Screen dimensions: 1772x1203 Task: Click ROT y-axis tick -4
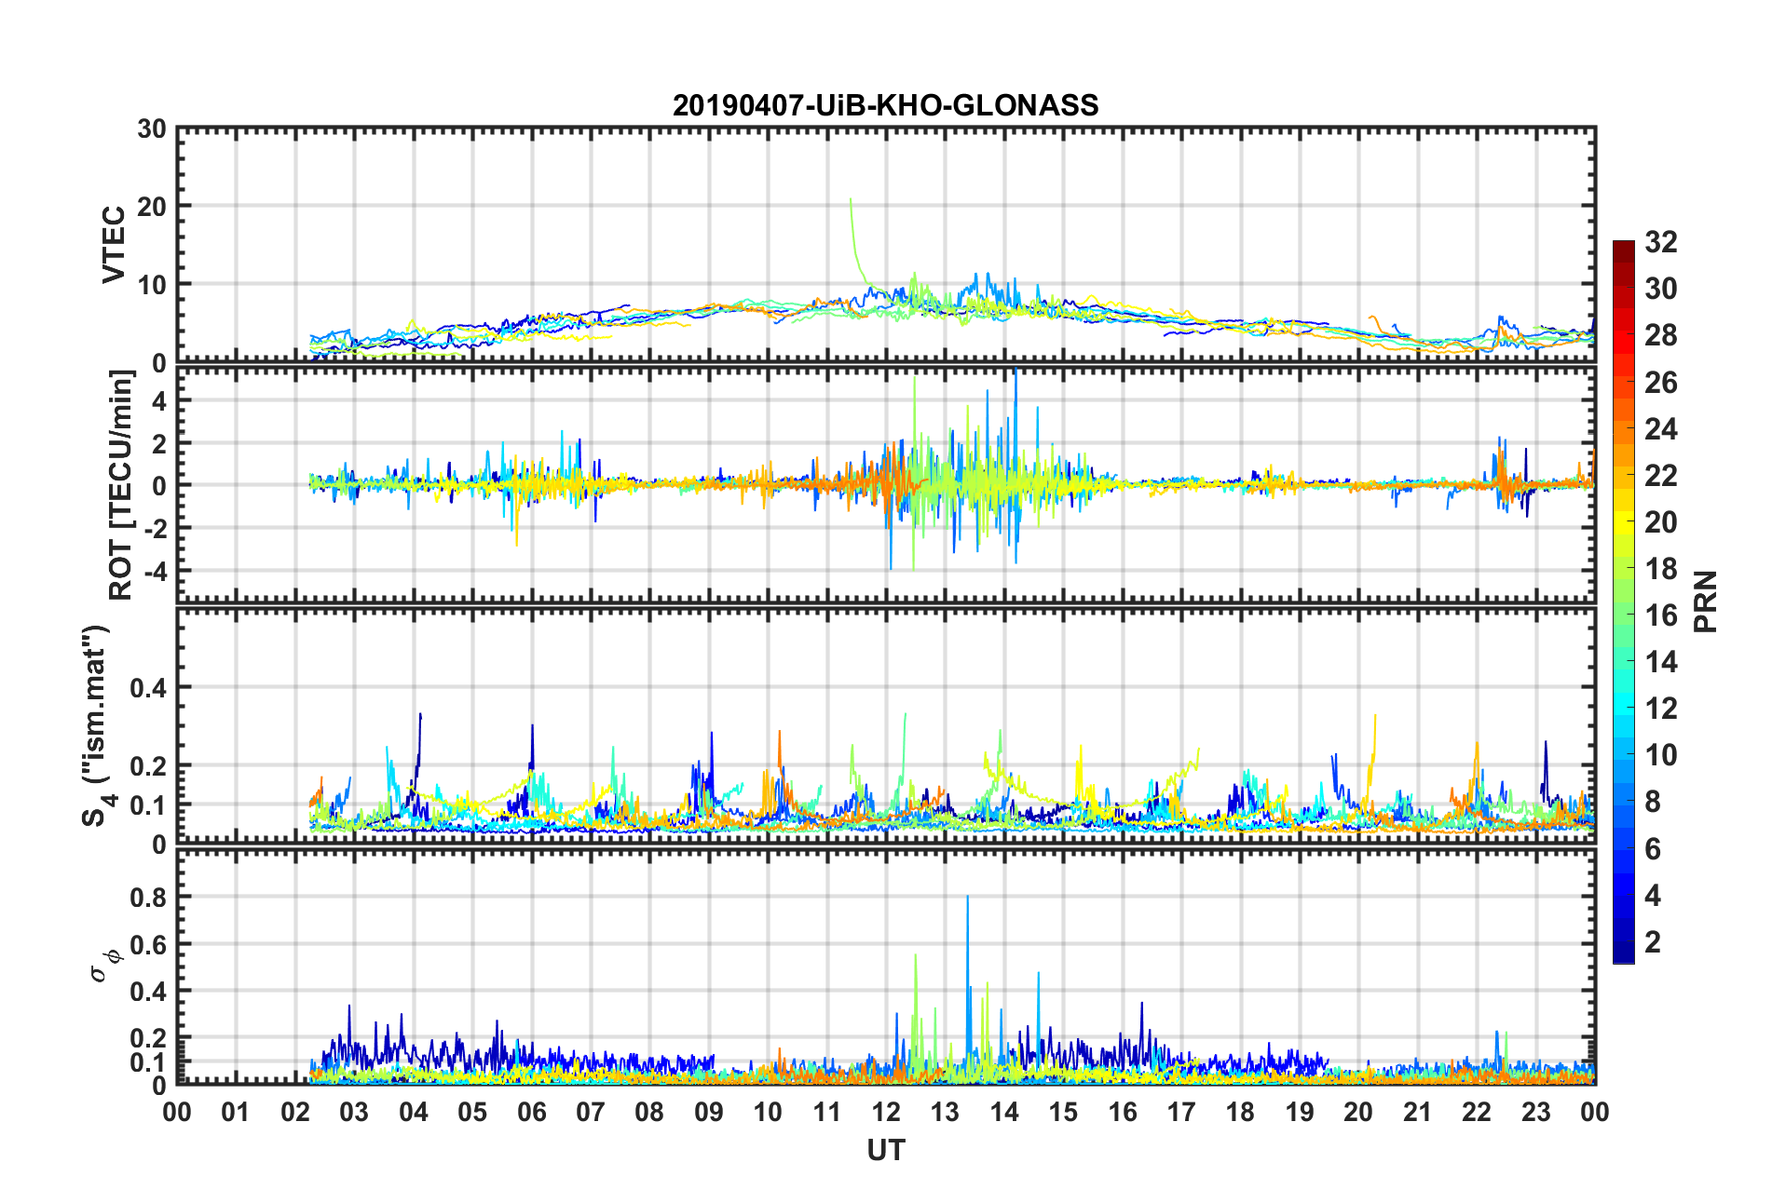(x=156, y=570)
